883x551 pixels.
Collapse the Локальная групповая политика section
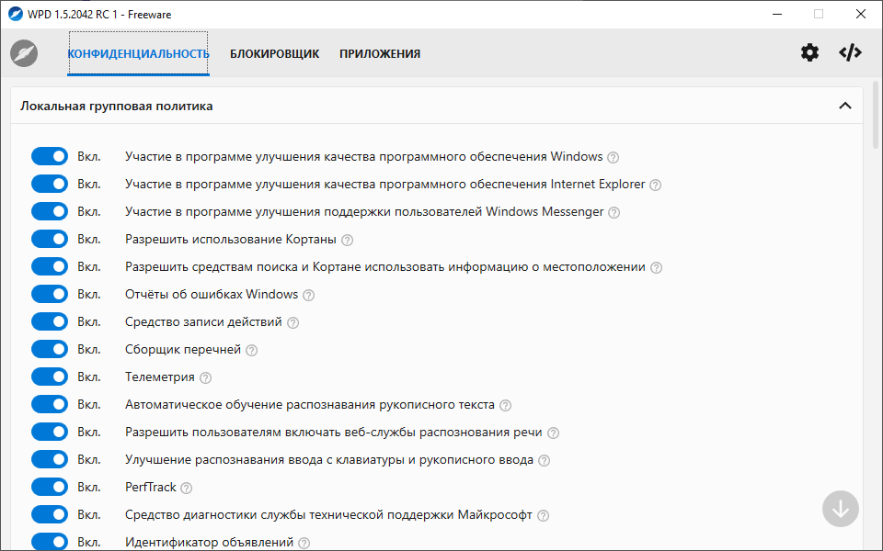844,106
